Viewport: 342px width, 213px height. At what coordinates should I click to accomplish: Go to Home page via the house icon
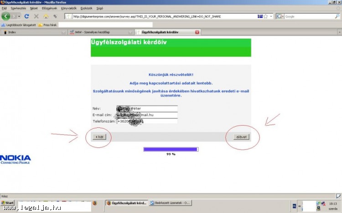coord(46,16)
